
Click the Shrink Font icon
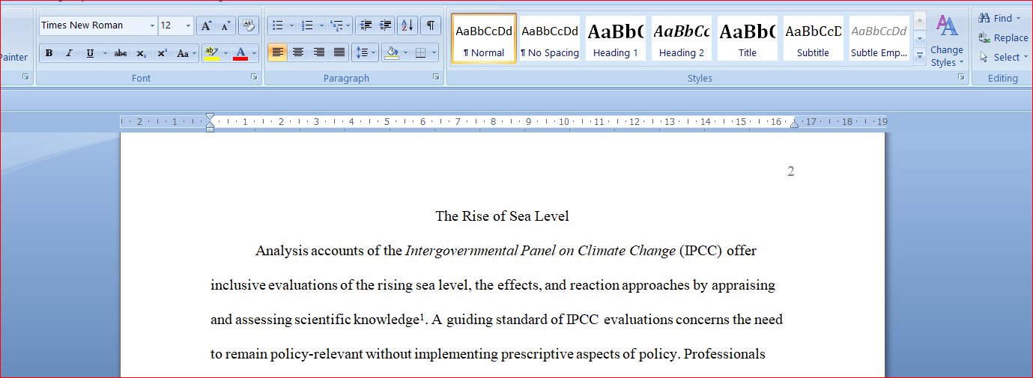(x=225, y=25)
